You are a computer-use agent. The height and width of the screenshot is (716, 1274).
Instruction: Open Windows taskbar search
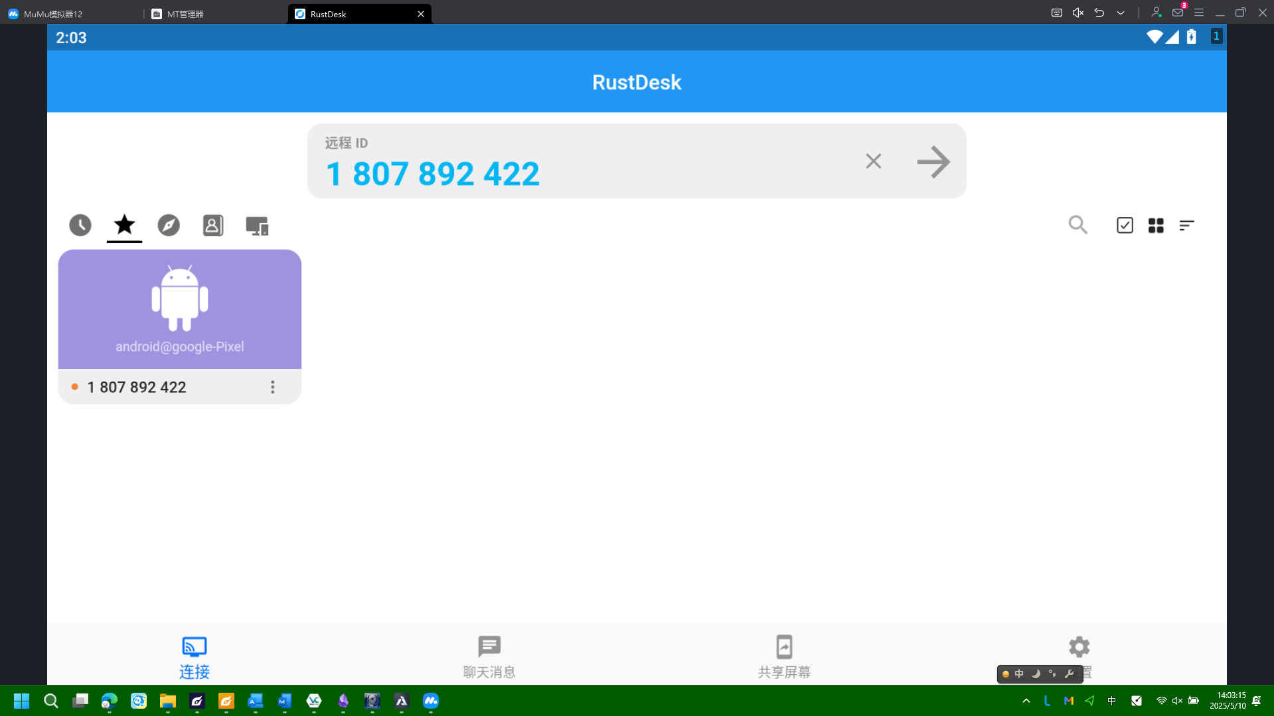[x=51, y=701]
